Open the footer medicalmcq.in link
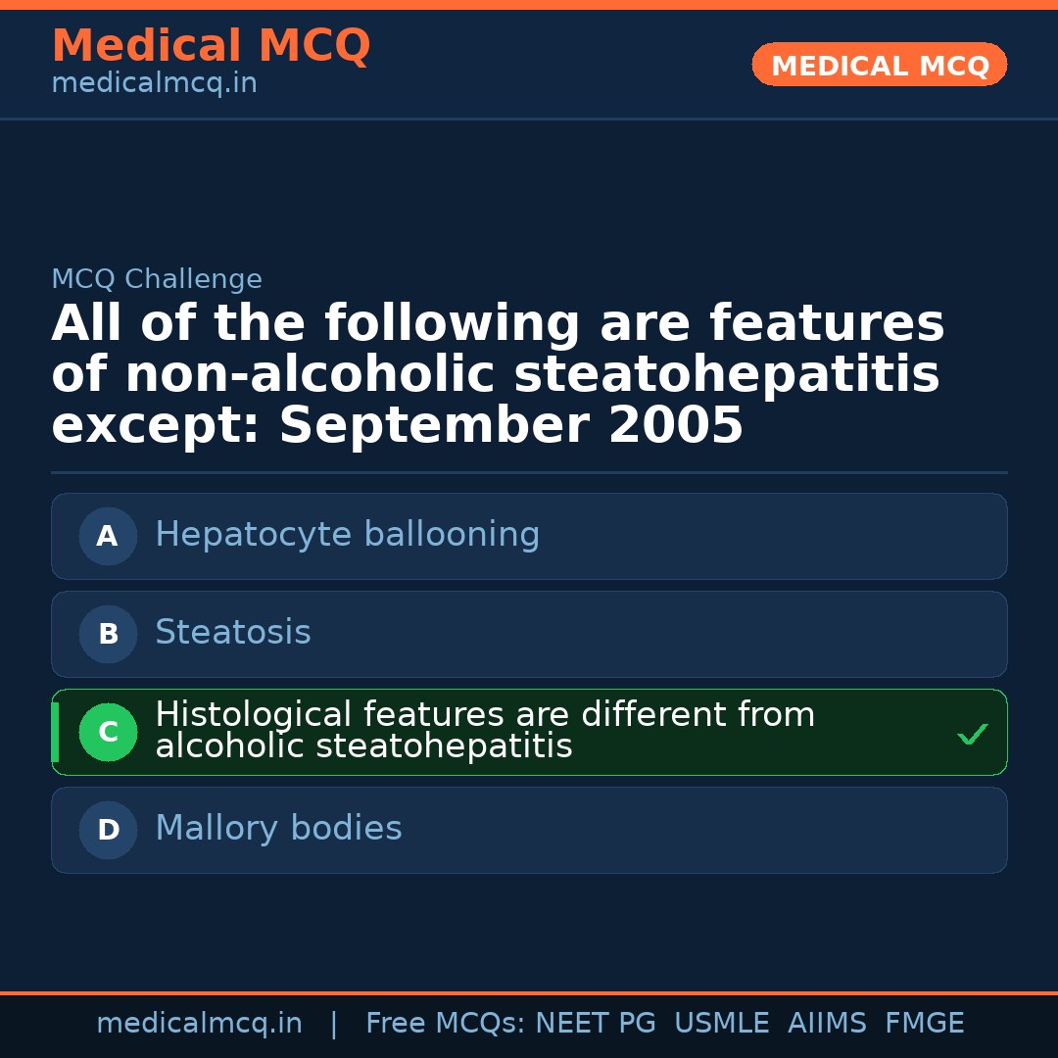 coord(199,1024)
